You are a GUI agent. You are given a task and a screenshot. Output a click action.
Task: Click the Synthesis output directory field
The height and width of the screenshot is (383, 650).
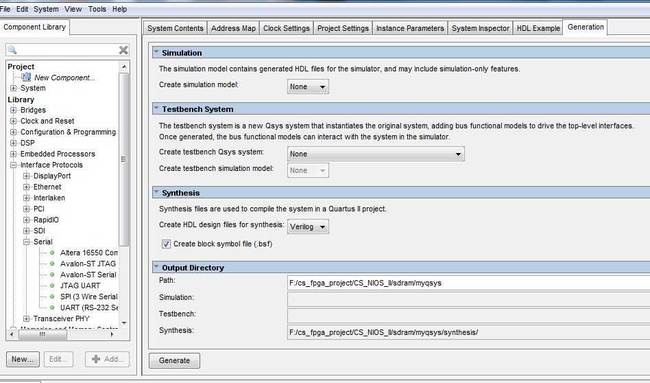coord(468,332)
